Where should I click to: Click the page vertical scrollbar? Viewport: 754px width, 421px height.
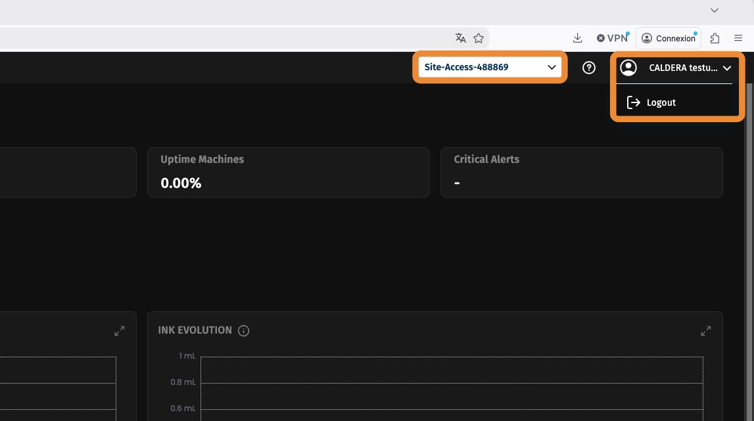click(749, 252)
